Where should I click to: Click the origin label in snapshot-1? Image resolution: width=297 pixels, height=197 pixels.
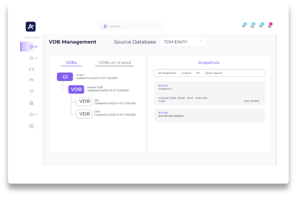pyautogui.click(x=162, y=101)
